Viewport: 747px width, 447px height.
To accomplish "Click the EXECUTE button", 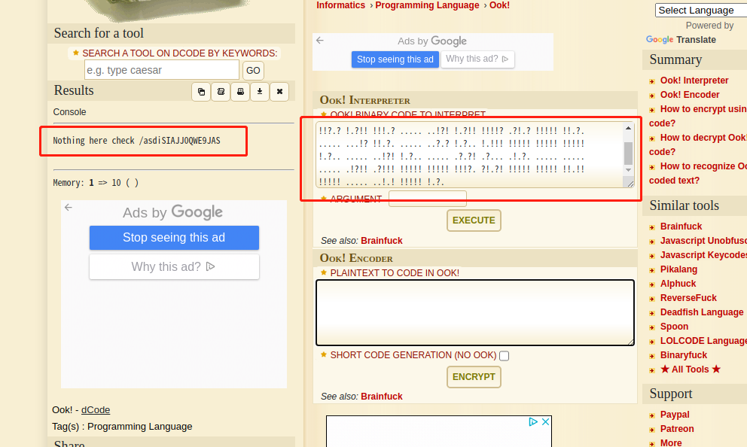I will [474, 220].
